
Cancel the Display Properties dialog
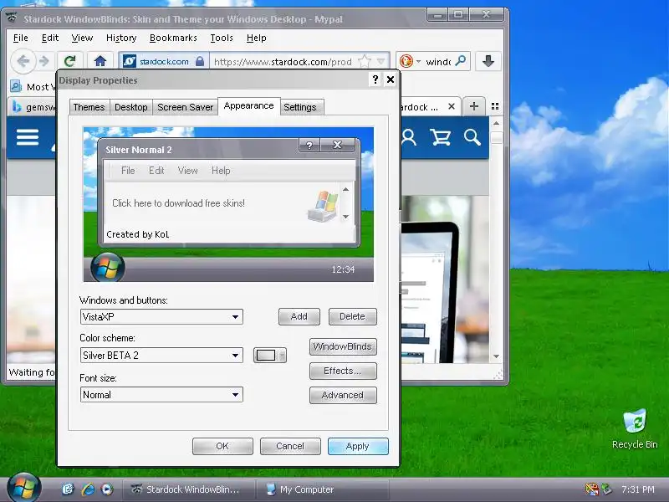290,446
